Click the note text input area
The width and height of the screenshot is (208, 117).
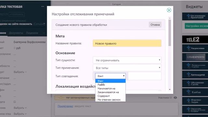[x=116, y=109]
